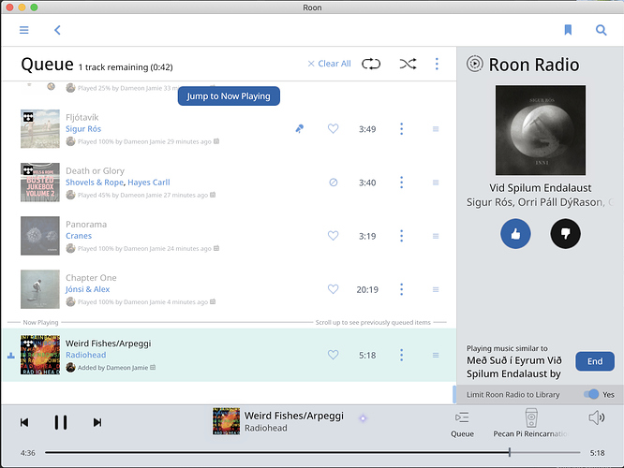Image resolution: width=624 pixels, height=468 pixels.
Task: Toggle queue shuffle mode
Action: tap(408, 64)
